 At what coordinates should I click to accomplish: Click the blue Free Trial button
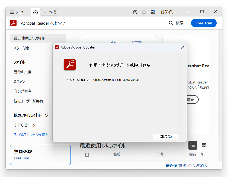pyautogui.click(x=204, y=23)
